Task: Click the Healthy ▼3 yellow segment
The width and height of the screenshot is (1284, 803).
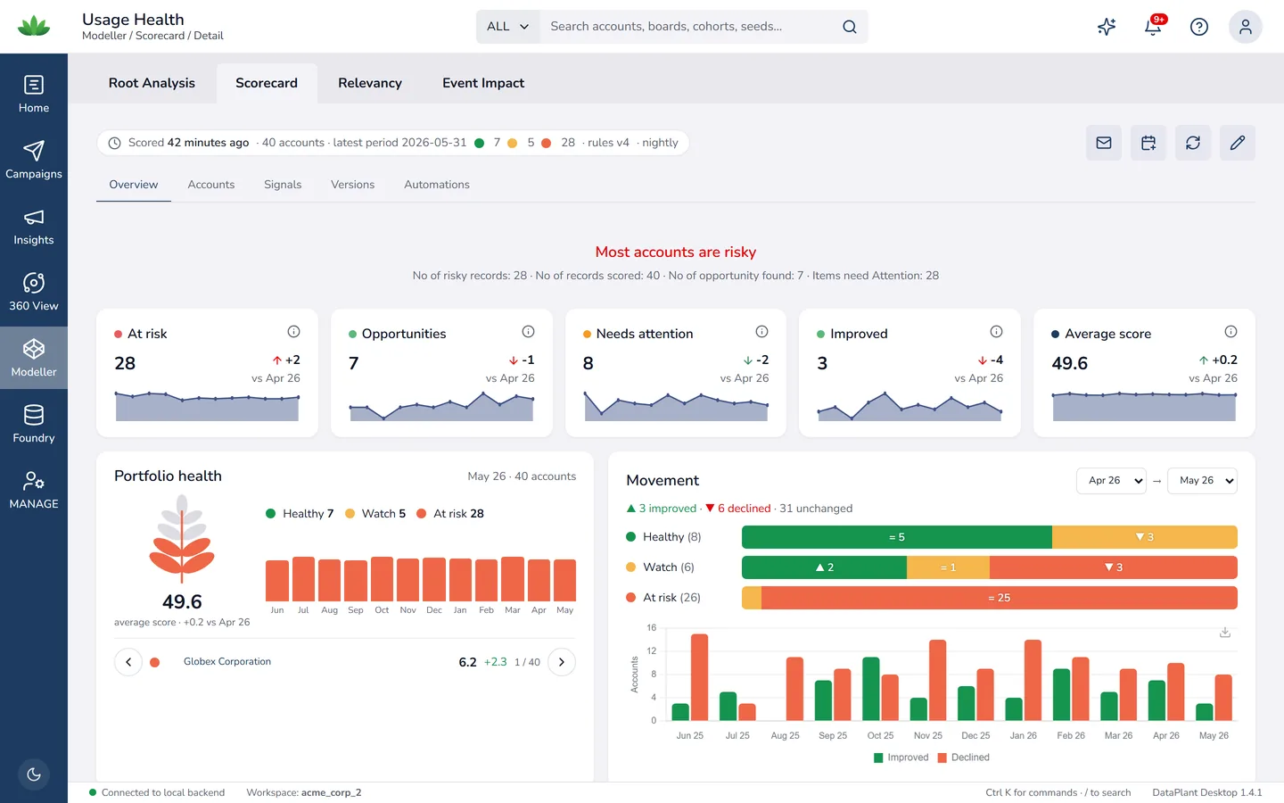Action: click(1145, 537)
